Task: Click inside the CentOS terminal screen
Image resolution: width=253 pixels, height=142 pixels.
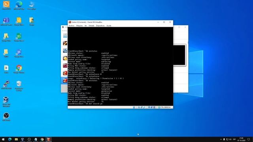Action: tap(120, 66)
